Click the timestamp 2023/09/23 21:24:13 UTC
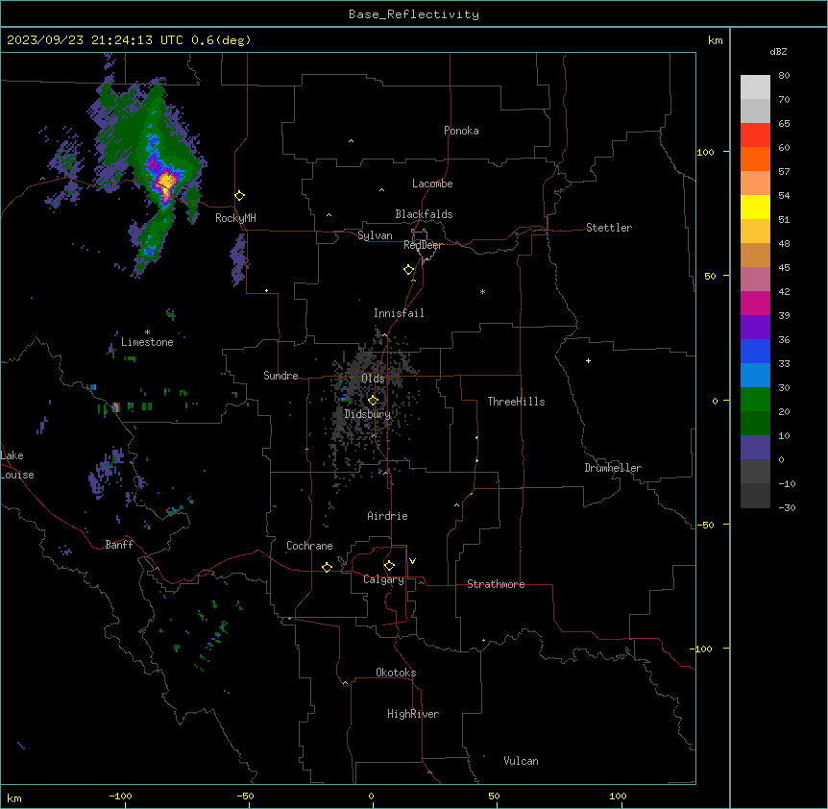 [x=95, y=40]
